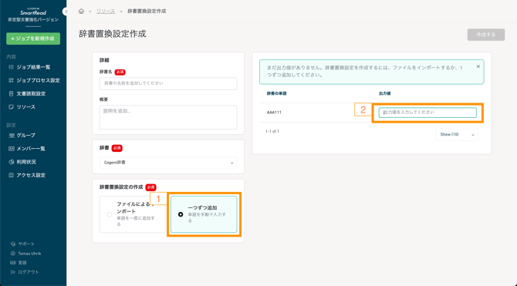
Task: Select 一つずつ追加 radio option
Action: (x=181, y=214)
